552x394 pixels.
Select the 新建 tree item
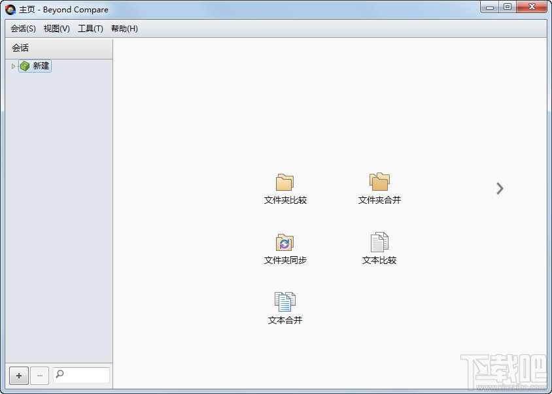(x=35, y=66)
